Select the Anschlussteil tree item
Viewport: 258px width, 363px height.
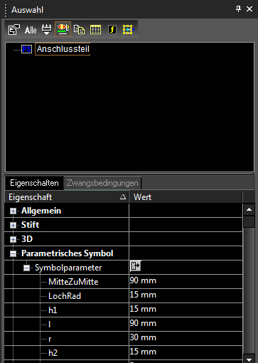pyautogui.click(x=63, y=49)
